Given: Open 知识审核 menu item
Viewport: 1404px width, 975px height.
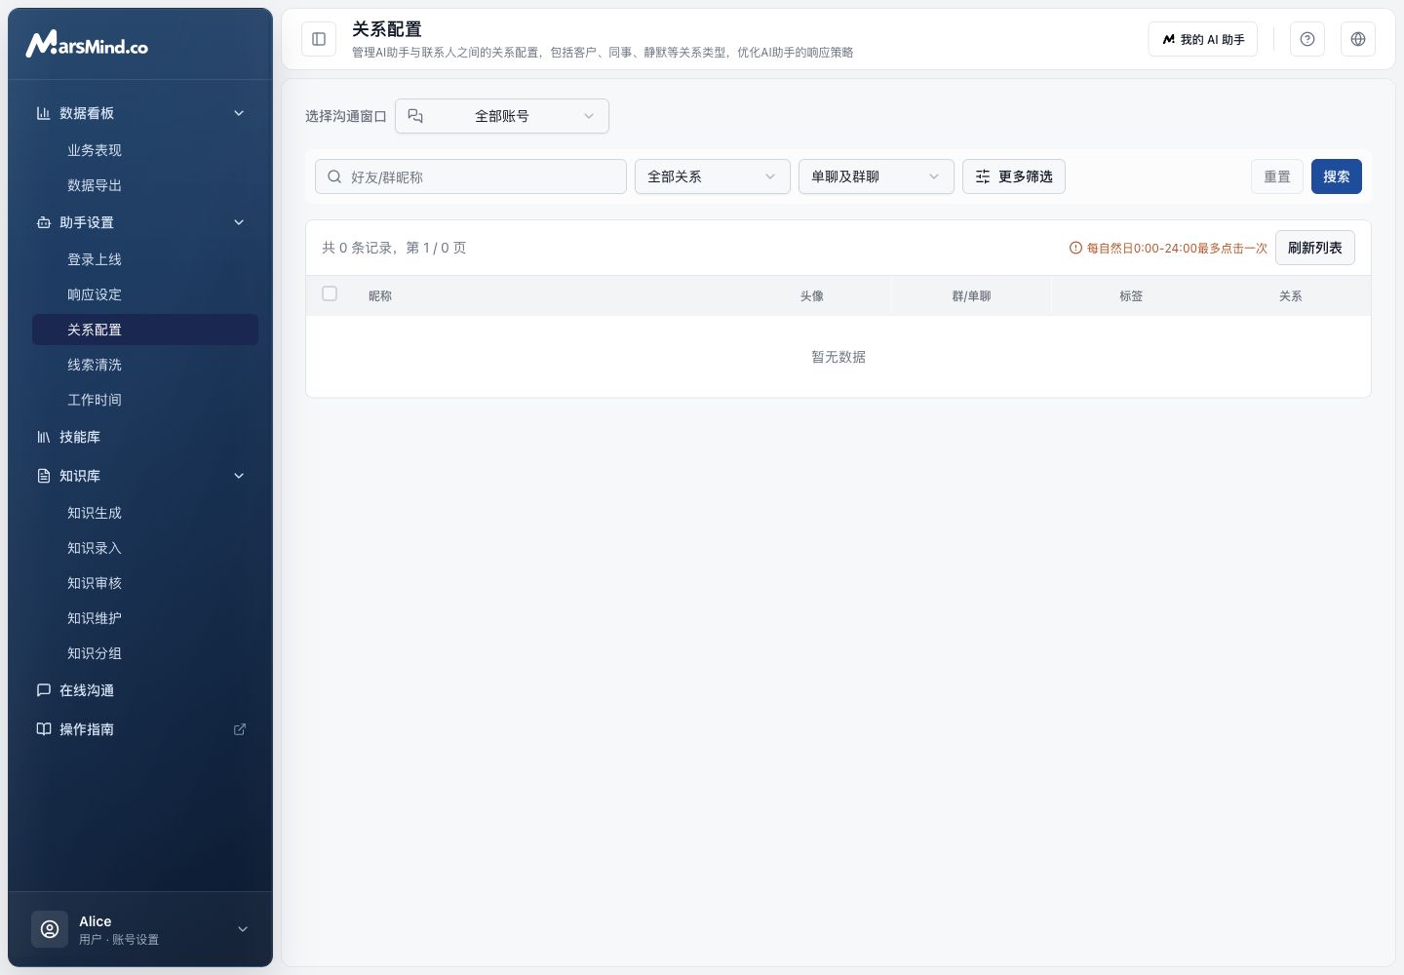Looking at the screenshot, I should (145, 583).
